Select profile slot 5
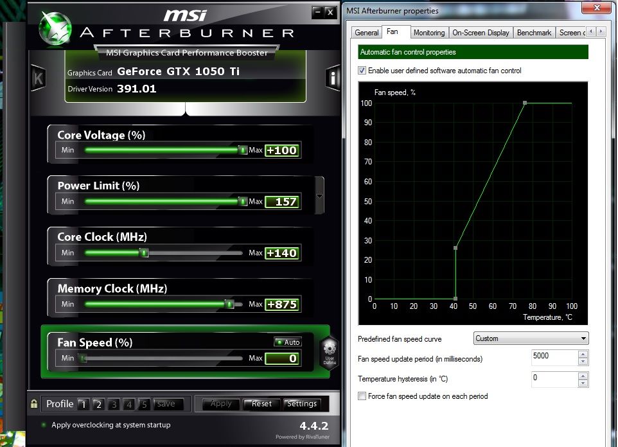 (x=145, y=404)
